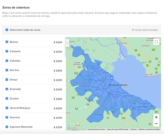Click the 'Cañuelas' label on the map

tap(98, 114)
